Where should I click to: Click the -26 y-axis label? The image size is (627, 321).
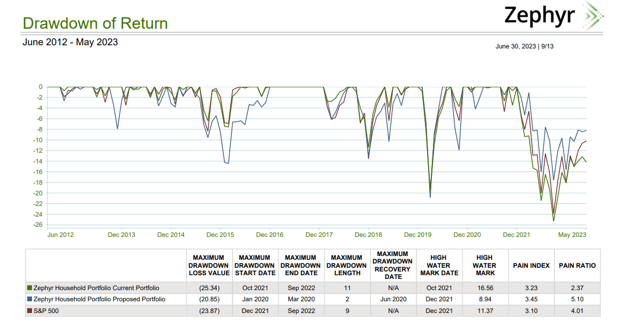pyautogui.click(x=37, y=225)
